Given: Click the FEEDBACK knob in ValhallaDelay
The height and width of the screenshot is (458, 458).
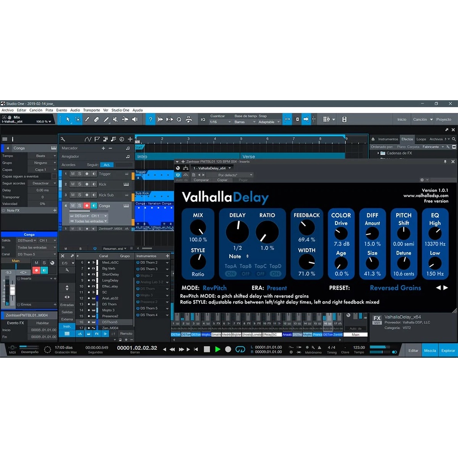Looking at the screenshot, I should click(307, 227).
